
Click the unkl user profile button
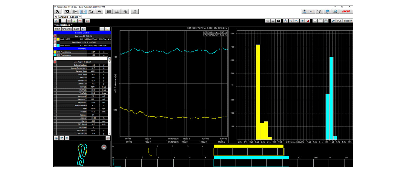(308, 12)
